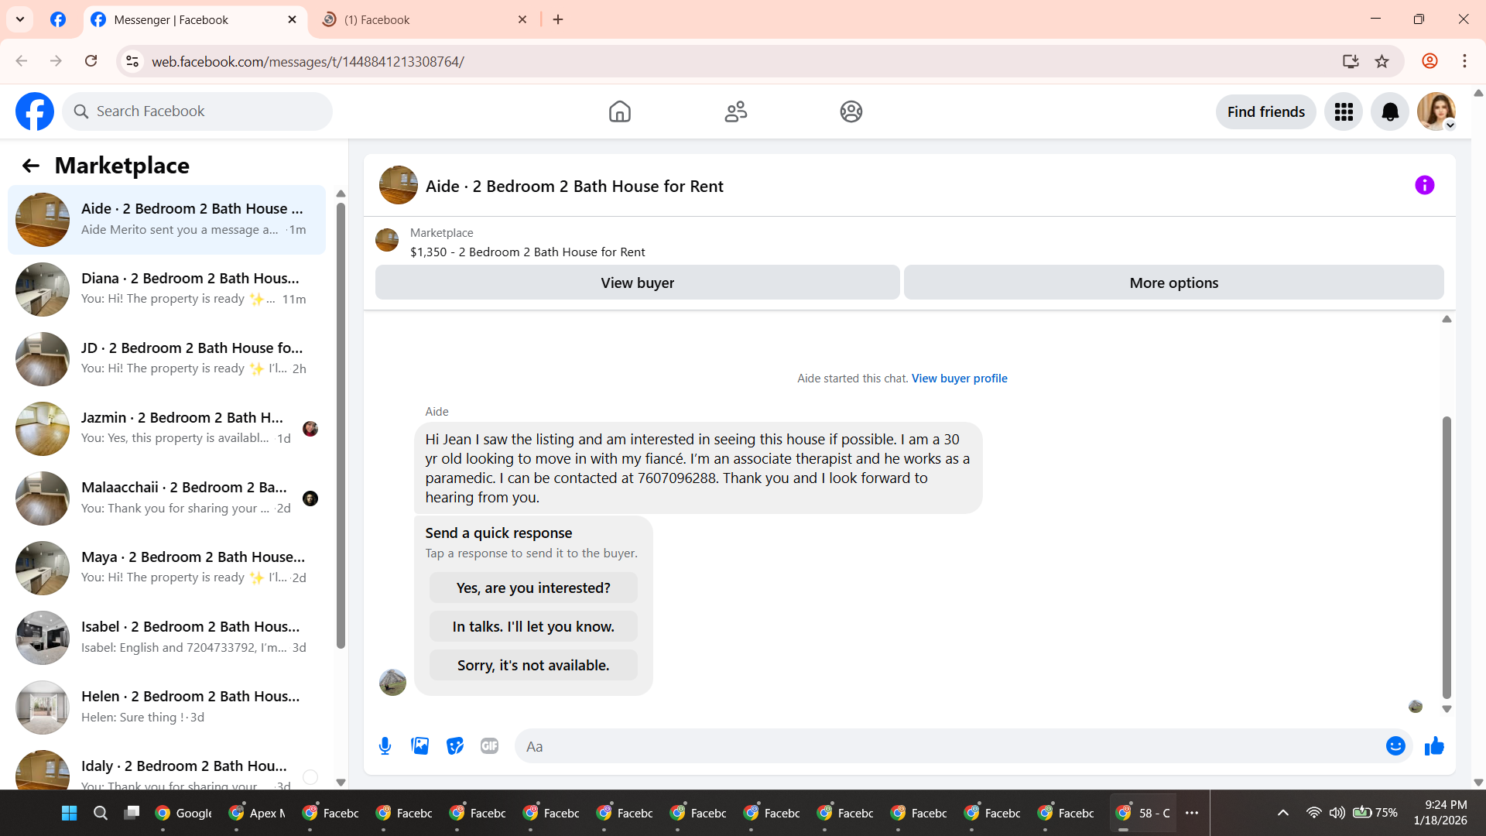The height and width of the screenshot is (836, 1486).
Task: Open Facebook notifications bell
Action: coord(1390,112)
